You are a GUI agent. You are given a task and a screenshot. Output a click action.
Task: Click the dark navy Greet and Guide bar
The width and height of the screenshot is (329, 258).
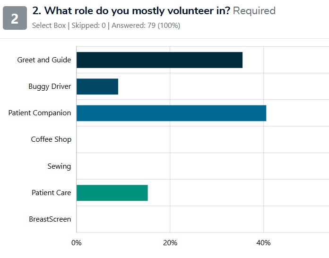(159, 60)
